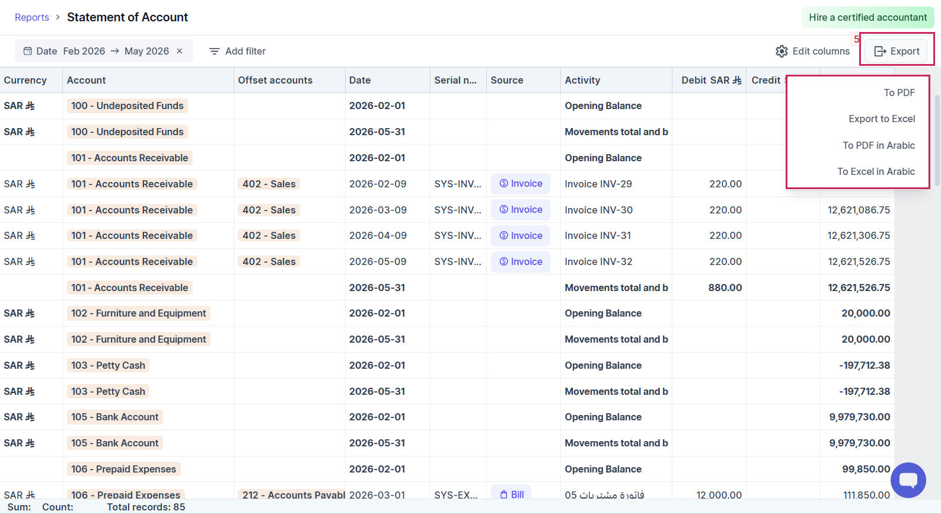Click the Export icon button
Image resolution: width=941 pixels, height=514 pixels.
[881, 51]
